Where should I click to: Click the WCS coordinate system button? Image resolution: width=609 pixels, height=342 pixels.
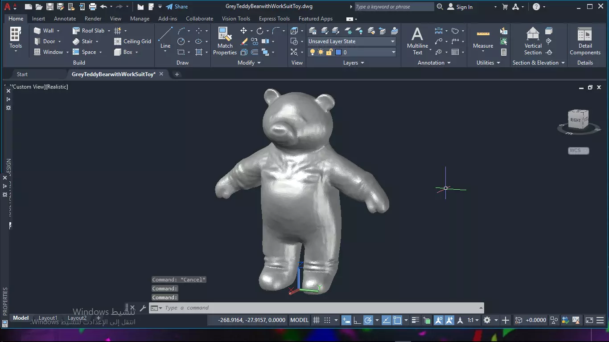click(579, 151)
